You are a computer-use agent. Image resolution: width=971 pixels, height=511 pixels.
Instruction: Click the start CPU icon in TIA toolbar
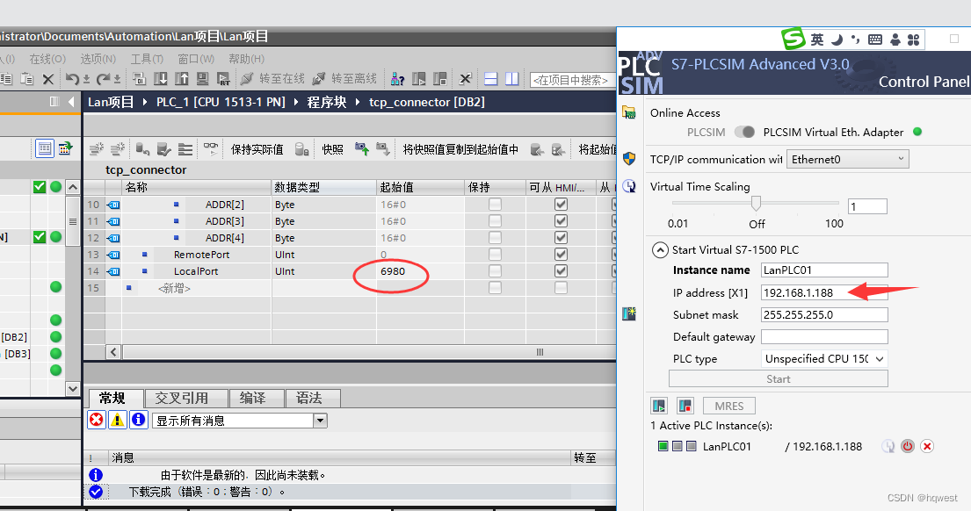(419, 79)
